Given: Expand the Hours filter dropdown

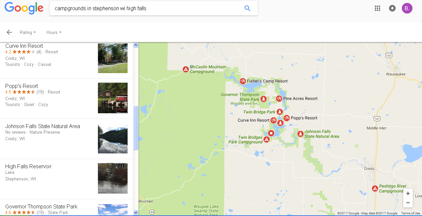Looking at the screenshot, I should 54,32.
